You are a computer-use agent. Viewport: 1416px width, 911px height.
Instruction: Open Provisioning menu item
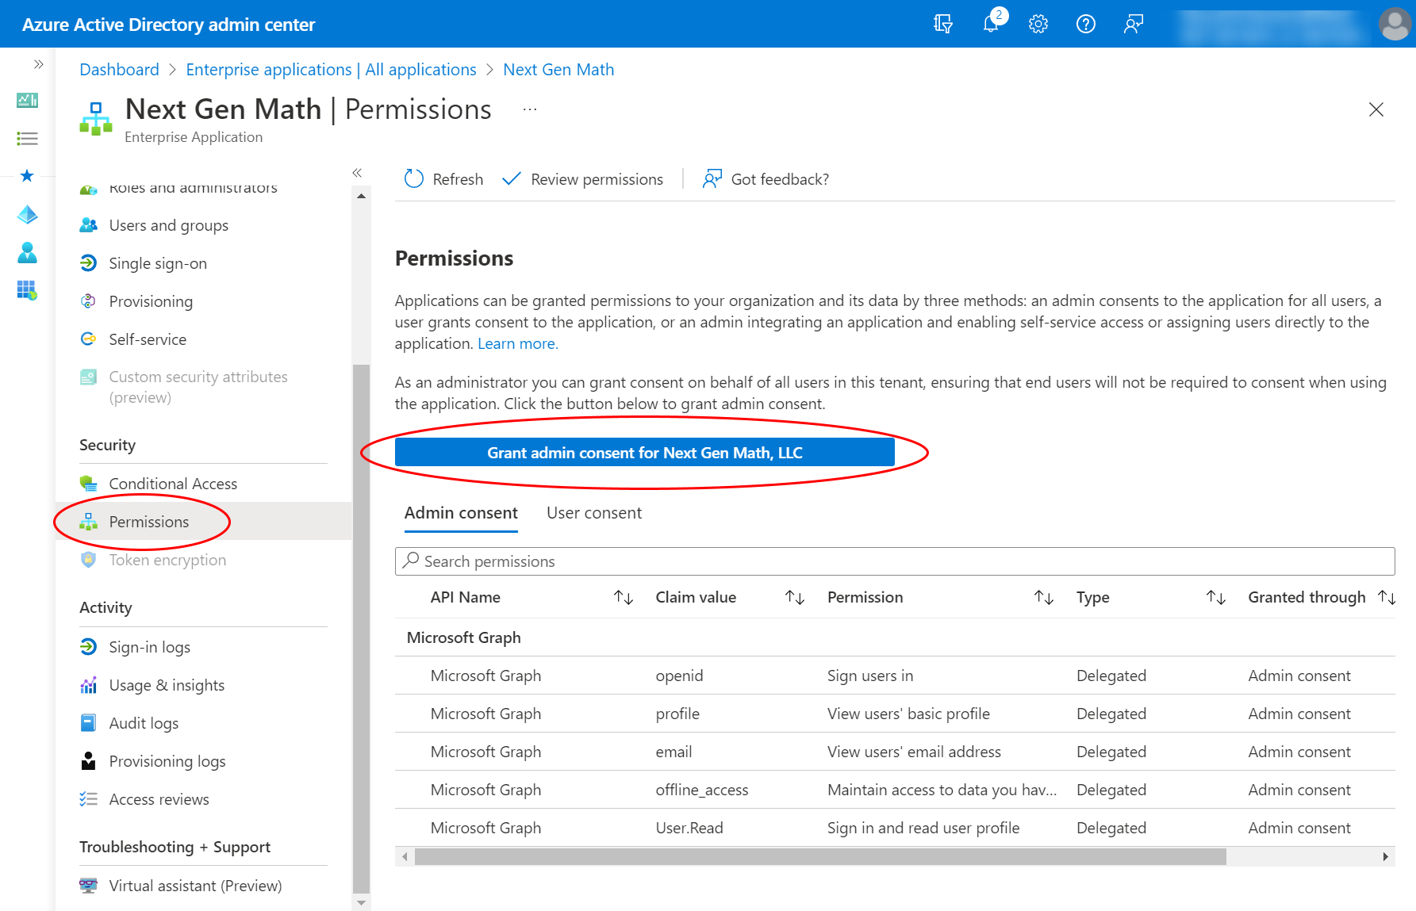pyautogui.click(x=204, y=301)
